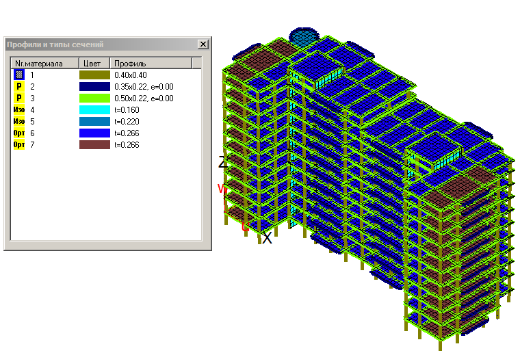Select the 0.40x0.40 profile text

click(130, 75)
